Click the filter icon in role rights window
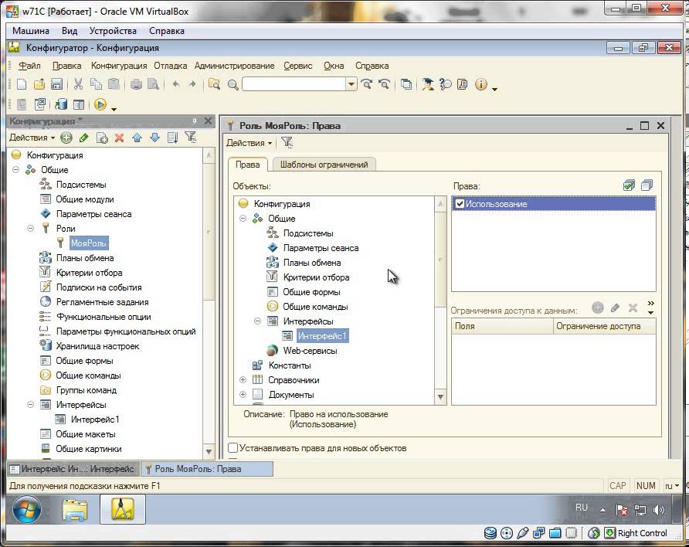Screen dimensions: 689x547 pos(287,142)
